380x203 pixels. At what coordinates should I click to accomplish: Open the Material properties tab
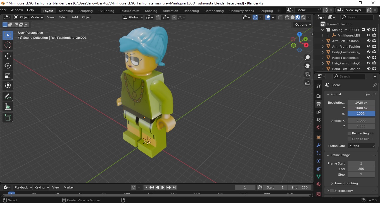(318, 184)
